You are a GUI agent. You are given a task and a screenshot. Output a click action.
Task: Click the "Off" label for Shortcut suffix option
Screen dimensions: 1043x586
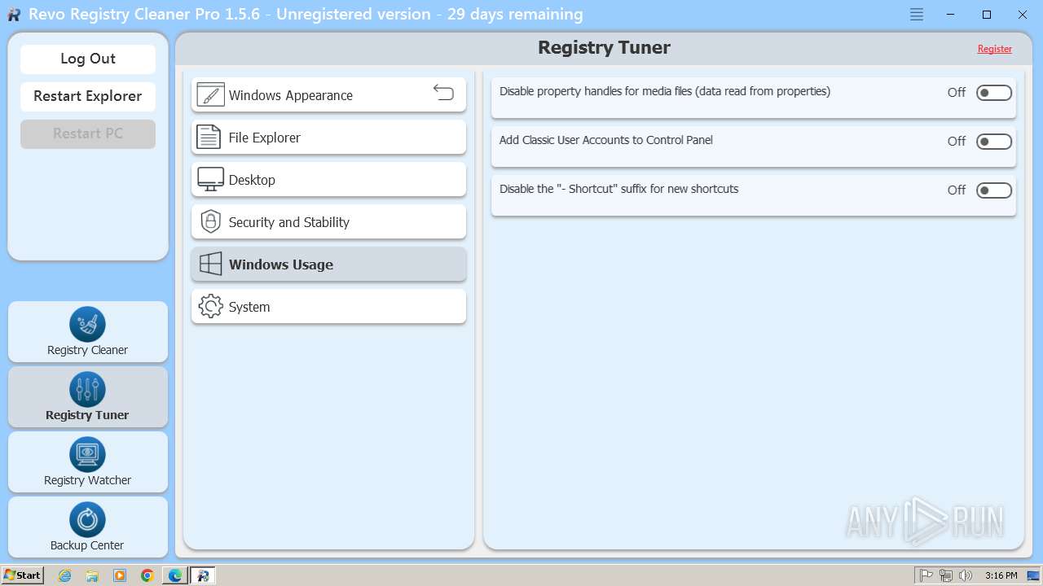[x=957, y=190]
